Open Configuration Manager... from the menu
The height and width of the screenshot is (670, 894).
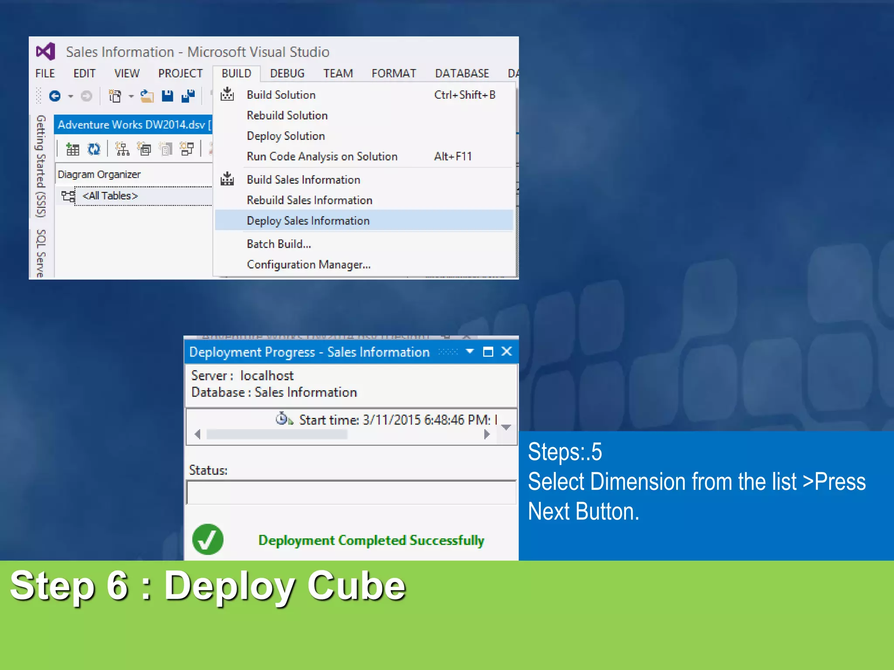[364, 264]
